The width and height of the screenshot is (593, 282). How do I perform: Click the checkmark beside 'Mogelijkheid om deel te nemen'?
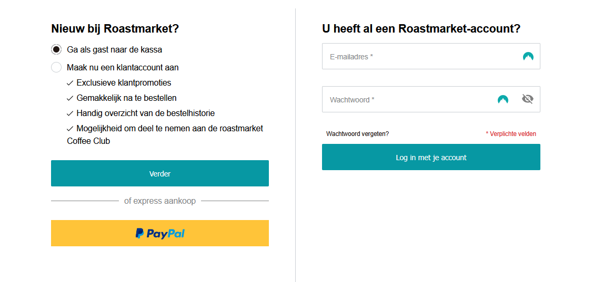pyautogui.click(x=70, y=129)
